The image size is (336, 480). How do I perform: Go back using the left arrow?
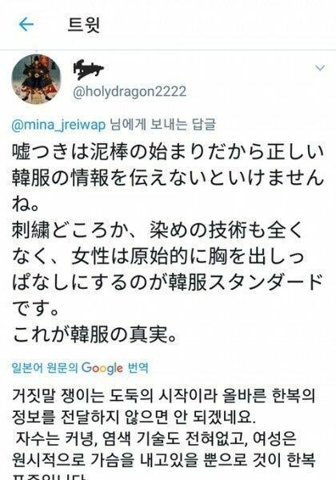[x=26, y=24]
